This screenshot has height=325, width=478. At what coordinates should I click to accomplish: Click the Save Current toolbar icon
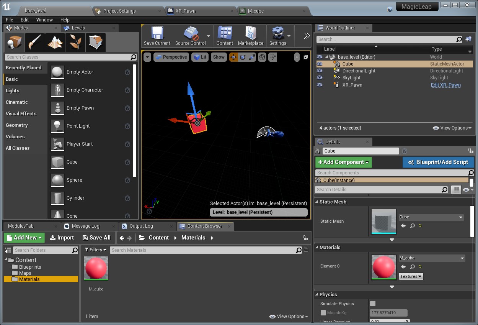tap(157, 36)
